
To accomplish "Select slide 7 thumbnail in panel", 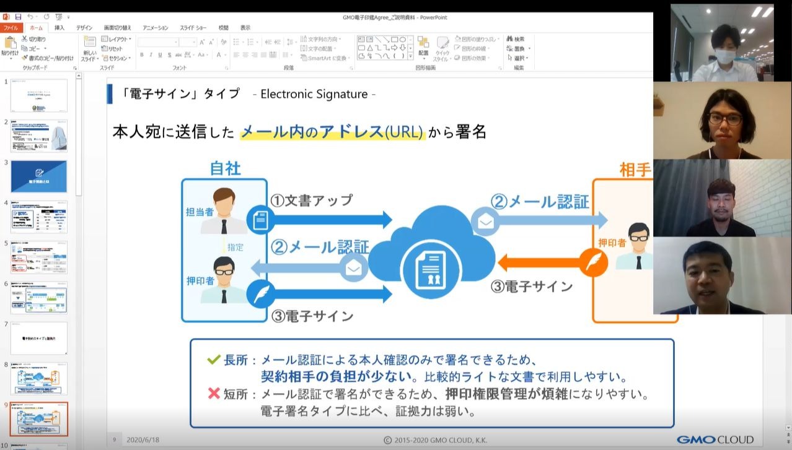I will point(39,338).
